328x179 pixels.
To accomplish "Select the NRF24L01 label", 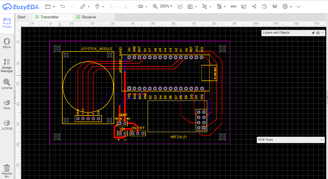I will pos(179,137).
